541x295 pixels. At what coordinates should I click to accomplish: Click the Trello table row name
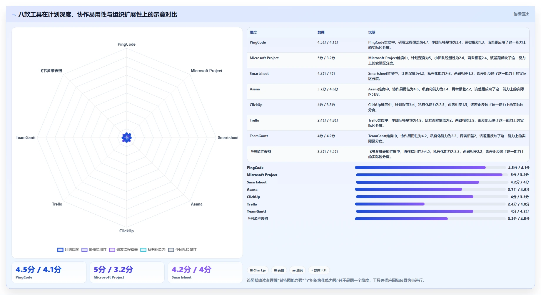[x=254, y=120]
